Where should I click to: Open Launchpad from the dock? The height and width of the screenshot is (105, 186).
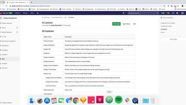pyautogui.click(x=40, y=101)
